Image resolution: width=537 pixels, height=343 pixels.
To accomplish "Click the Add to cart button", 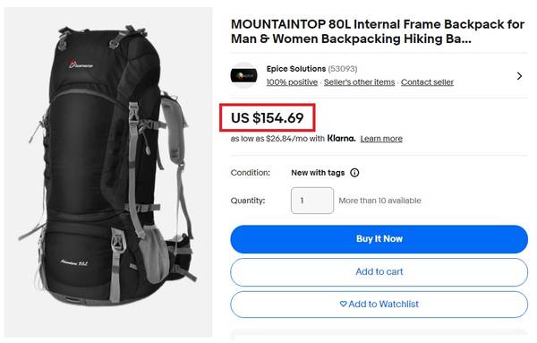I will (x=379, y=272).
